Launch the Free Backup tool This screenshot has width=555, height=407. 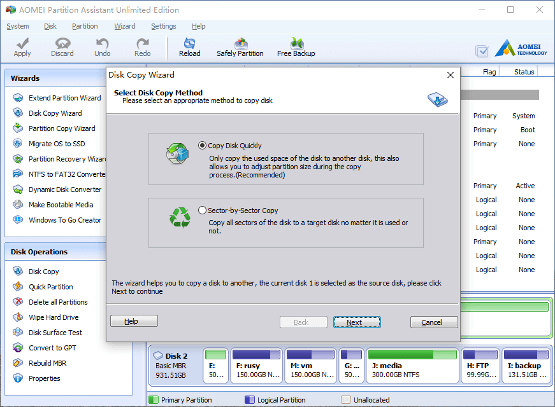pos(296,48)
